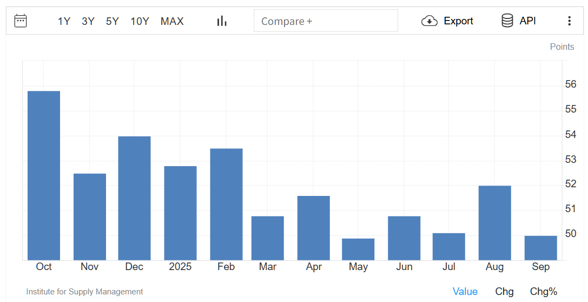Switch to the Value tab
This screenshot has width=588, height=302.
pos(465,292)
